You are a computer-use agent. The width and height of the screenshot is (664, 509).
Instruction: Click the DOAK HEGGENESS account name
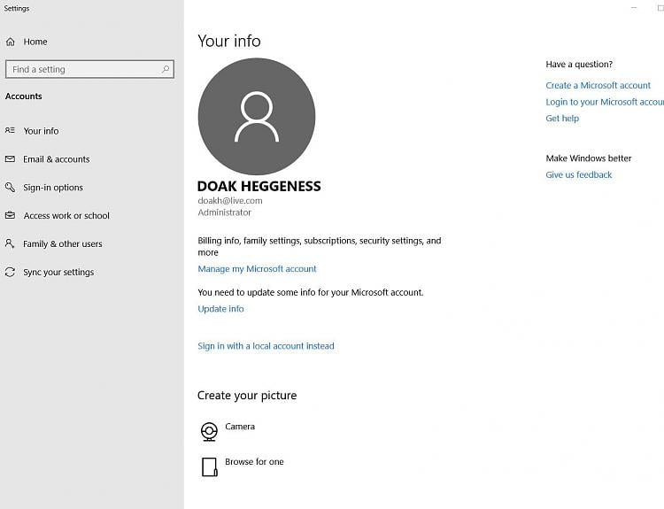(259, 186)
